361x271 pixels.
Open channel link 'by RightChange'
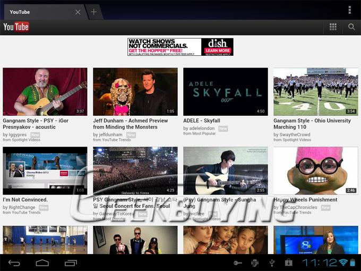point(19,207)
